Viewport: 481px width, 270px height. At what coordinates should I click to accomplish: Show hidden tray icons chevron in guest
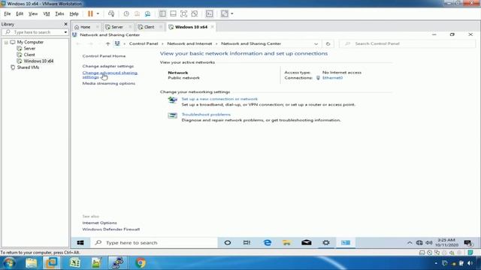pos(410,243)
